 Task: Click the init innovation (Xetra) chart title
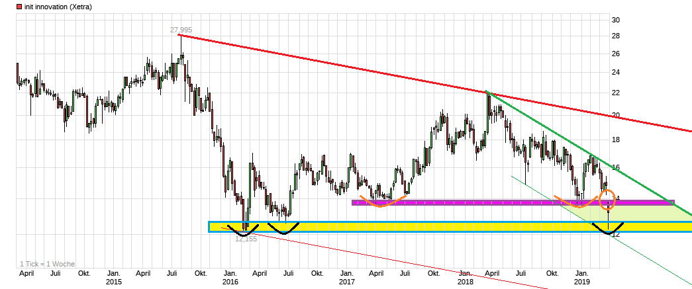(58, 7)
